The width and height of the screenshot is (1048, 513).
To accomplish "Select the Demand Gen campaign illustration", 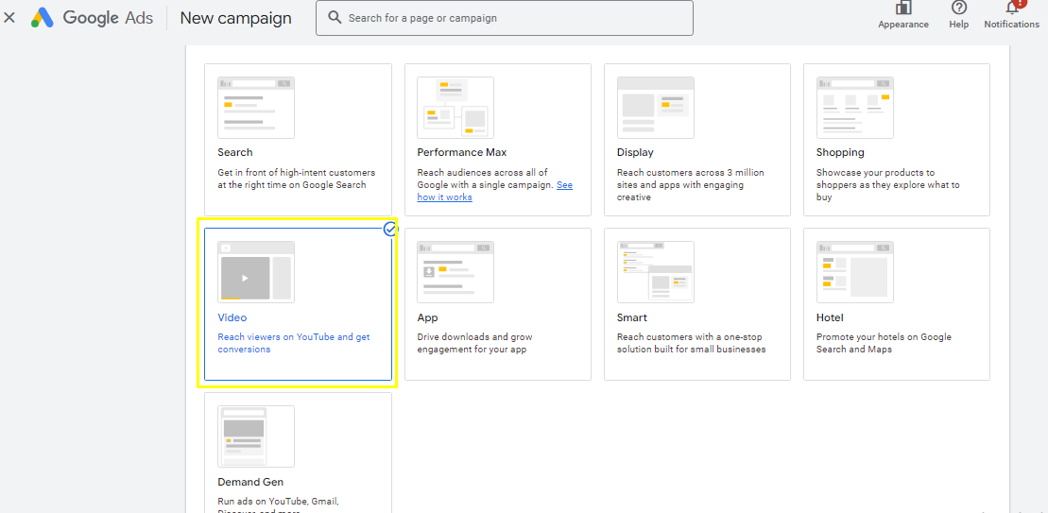I will tap(256, 436).
